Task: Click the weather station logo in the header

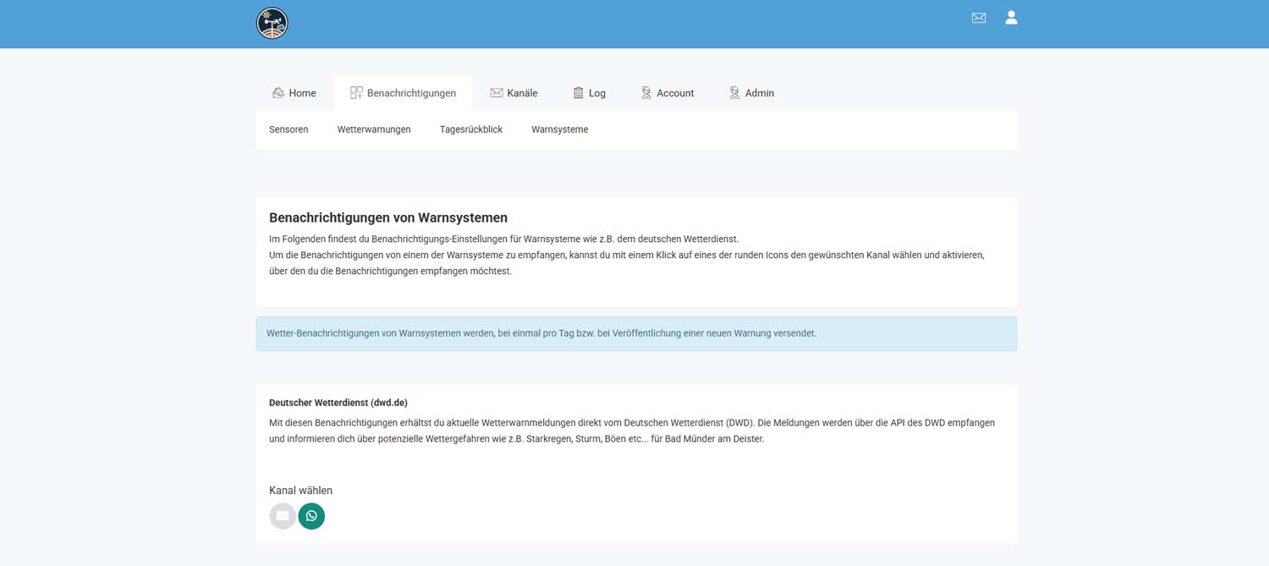Action: point(272,24)
